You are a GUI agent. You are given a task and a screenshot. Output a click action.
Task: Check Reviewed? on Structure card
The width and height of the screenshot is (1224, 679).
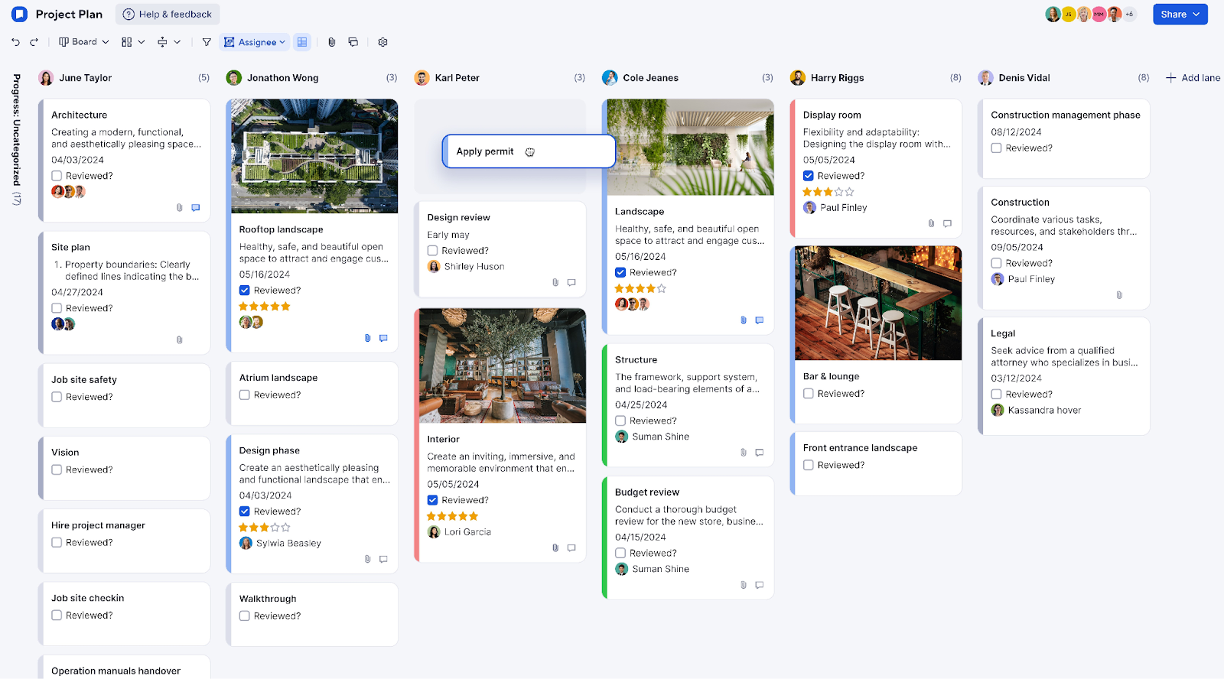pyautogui.click(x=620, y=421)
